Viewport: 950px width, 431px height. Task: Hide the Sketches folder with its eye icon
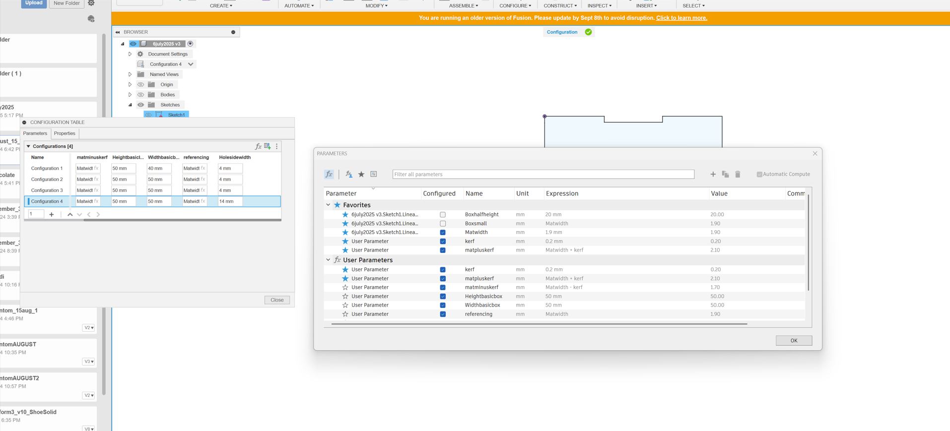[x=140, y=105]
